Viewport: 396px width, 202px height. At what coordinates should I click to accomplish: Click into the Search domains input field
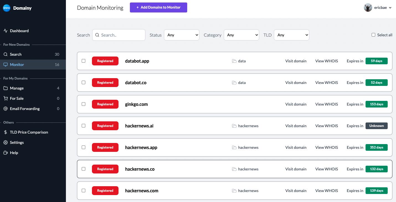pyautogui.click(x=119, y=35)
